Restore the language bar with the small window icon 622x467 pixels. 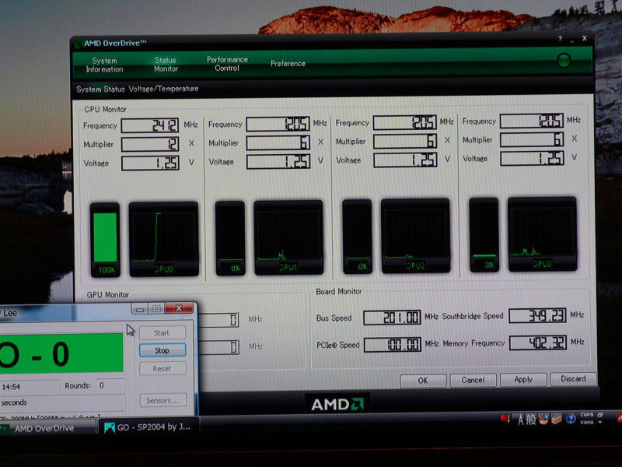[x=599, y=415]
